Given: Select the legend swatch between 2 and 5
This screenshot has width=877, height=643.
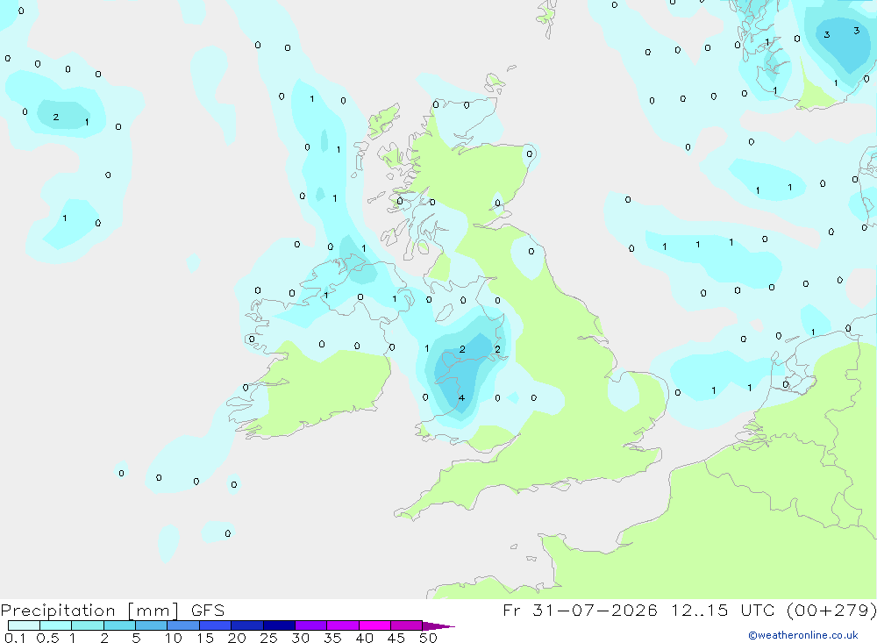Looking at the screenshot, I should [119, 625].
